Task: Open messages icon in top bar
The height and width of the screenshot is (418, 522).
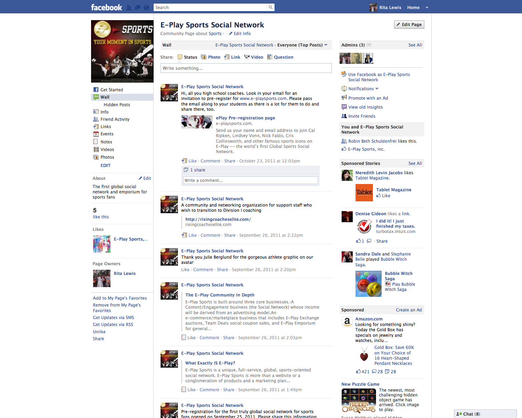Action: click(138, 8)
